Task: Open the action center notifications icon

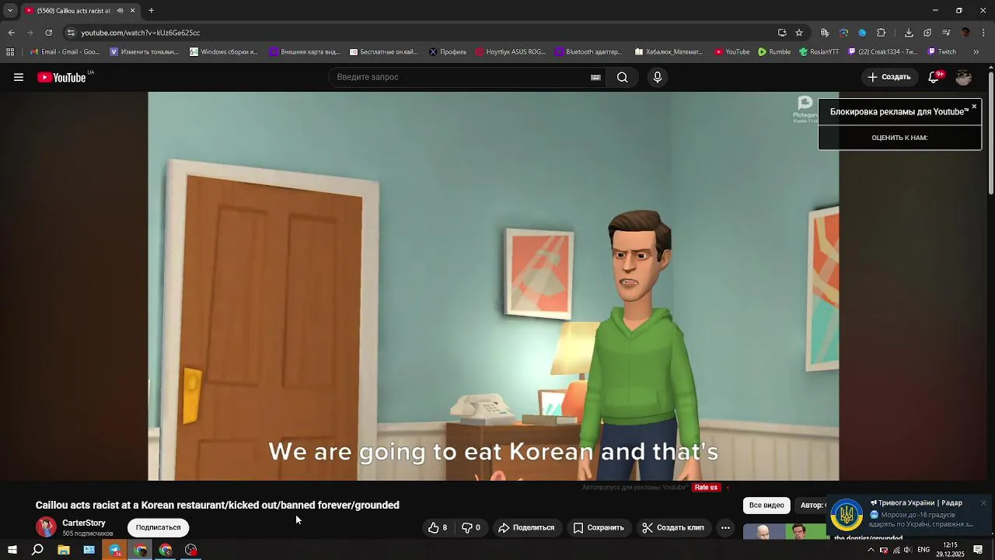Action: click(x=979, y=550)
